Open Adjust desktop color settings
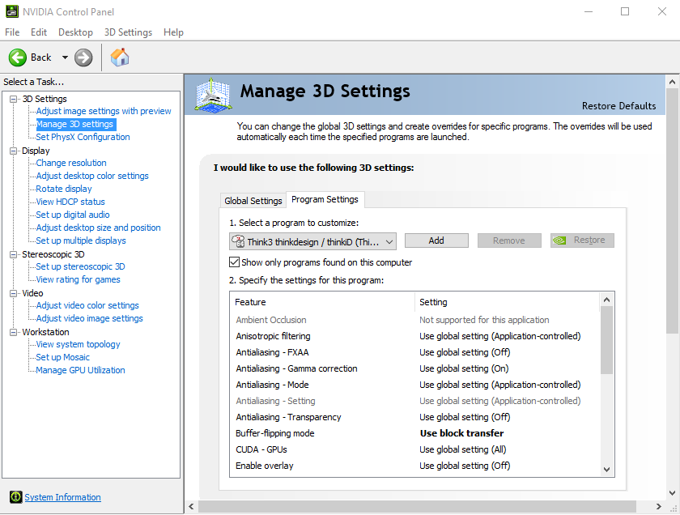 (x=92, y=176)
